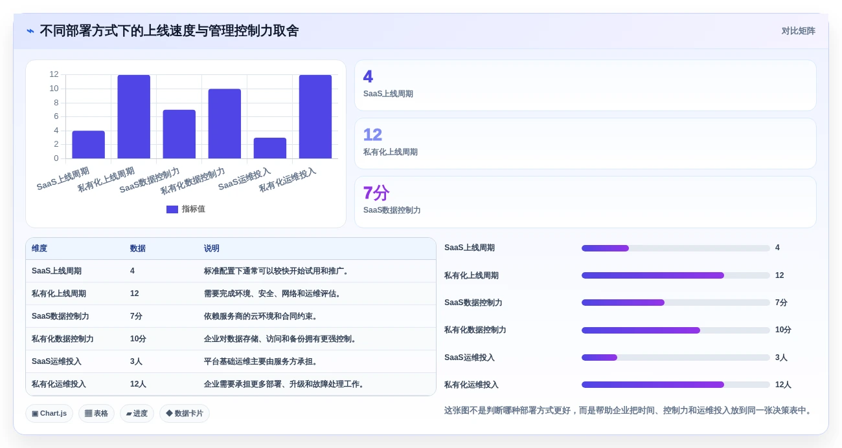Click the dashboard title 不同部署方式下的上线速度与管理控制力取舍
This screenshot has height=448, width=842.
pos(169,31)
